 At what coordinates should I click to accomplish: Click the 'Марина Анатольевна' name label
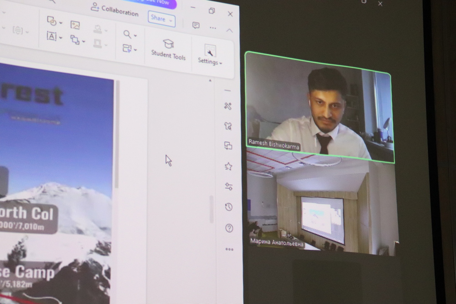point(277,242)
